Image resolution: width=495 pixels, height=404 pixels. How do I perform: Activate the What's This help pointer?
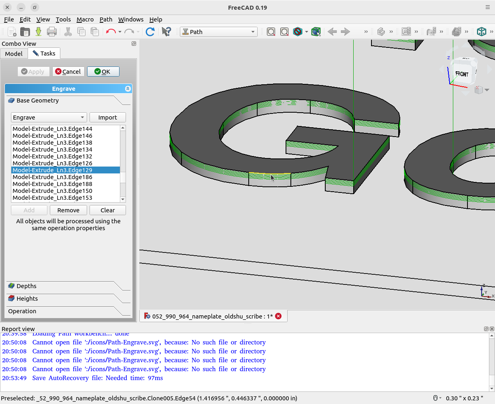[166, 32]
